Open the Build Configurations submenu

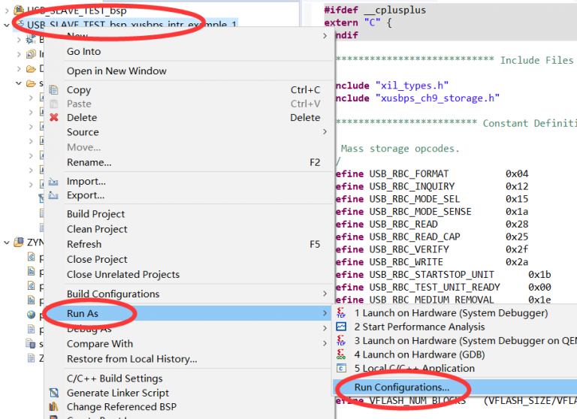click(x=113, y=294)
